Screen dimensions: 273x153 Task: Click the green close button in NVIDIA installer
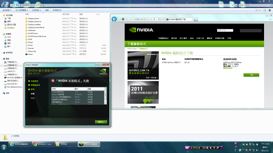click(x=101, y=122)
